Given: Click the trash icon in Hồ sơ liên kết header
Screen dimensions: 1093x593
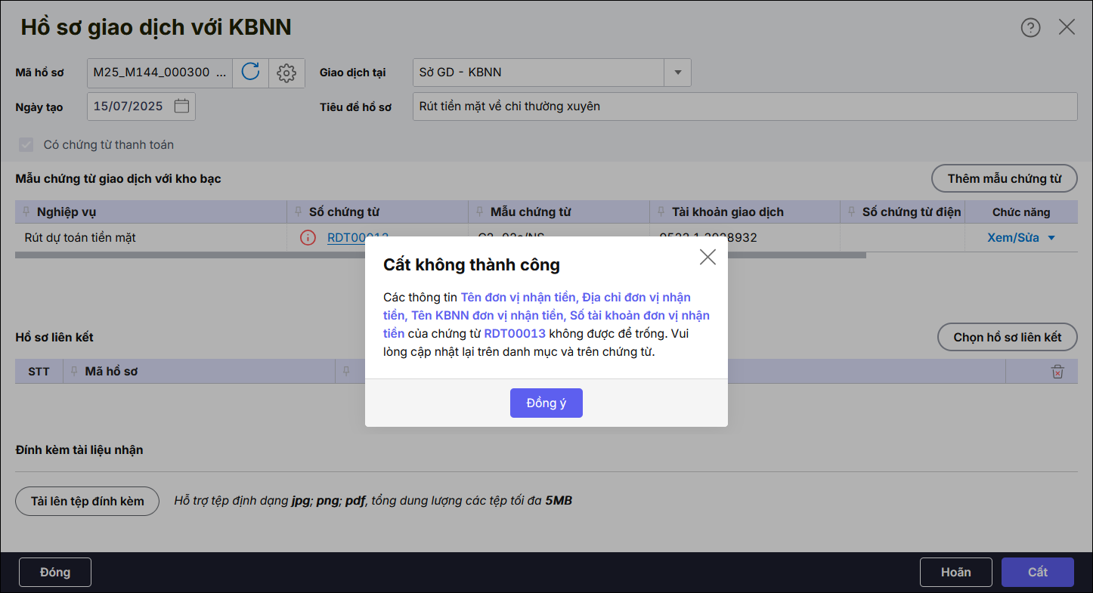Looking at the screenshot, I should coord(1057,372).
